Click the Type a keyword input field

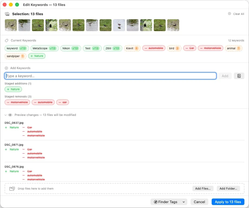tap(108, 76)
